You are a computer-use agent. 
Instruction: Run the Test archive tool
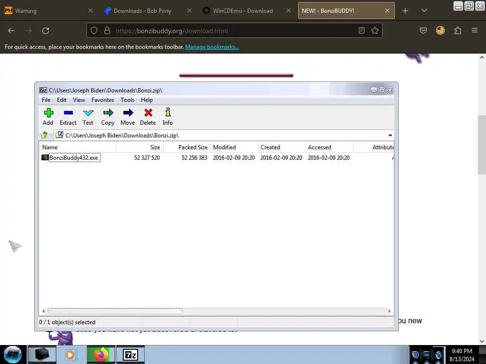[x=88, y=117]
